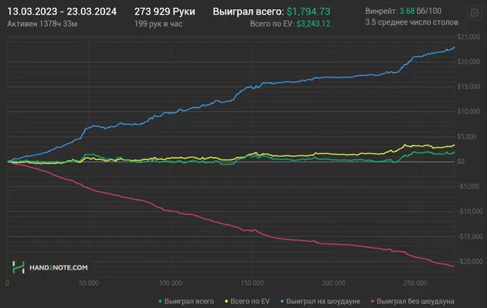This screenshot has width=487, height=308.
Task: Click the $5,000 y-axis label
Action: tap(467, 136)
